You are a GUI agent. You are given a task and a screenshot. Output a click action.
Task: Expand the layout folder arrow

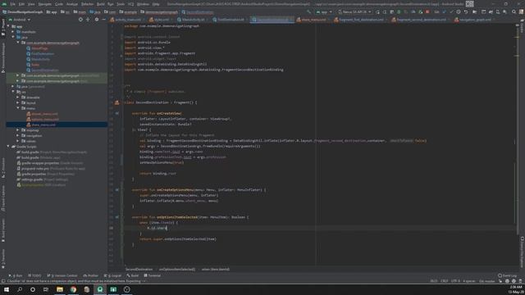click(18, 102)
